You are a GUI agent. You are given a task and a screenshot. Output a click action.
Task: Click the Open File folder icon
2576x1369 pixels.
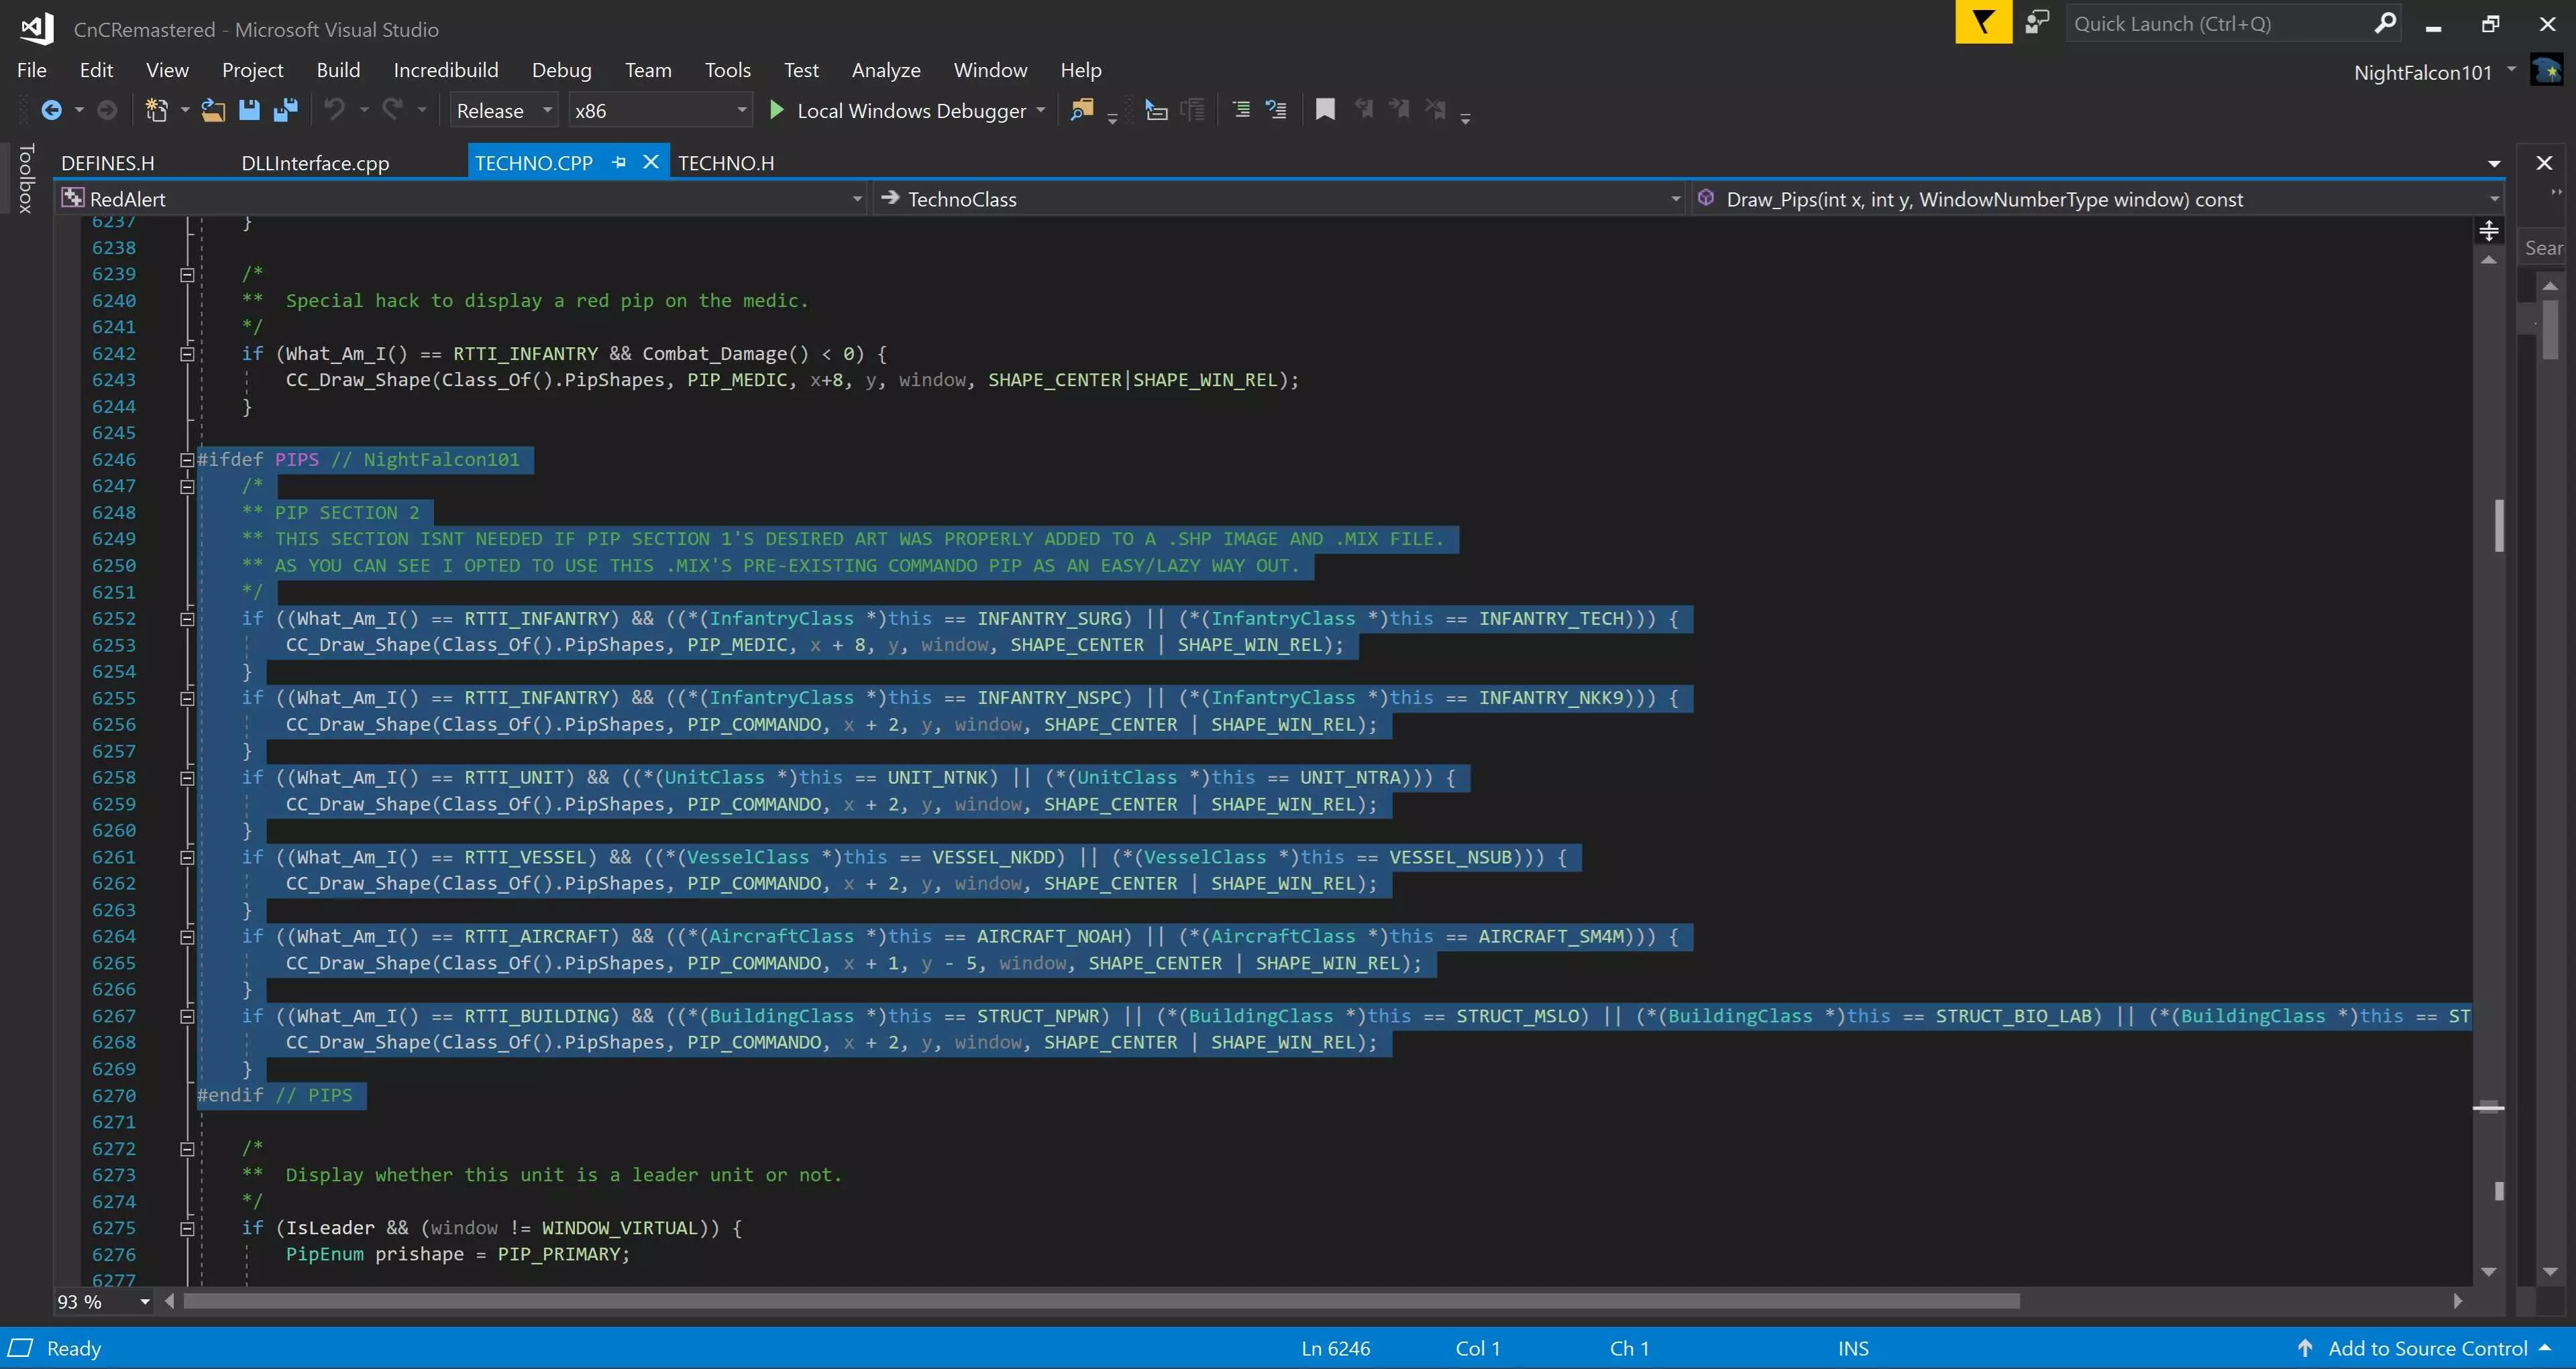213,111
